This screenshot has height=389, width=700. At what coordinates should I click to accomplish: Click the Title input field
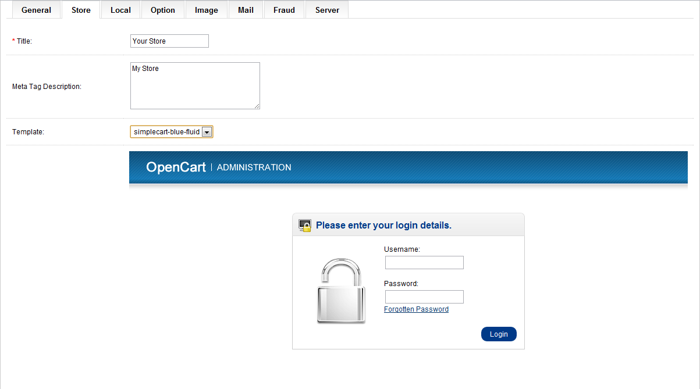click(169, 41)
